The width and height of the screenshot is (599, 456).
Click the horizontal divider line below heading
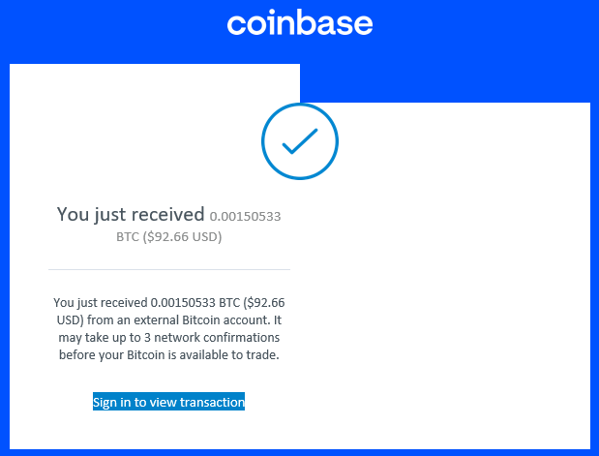pyautogui.click(x=169, y=269)
